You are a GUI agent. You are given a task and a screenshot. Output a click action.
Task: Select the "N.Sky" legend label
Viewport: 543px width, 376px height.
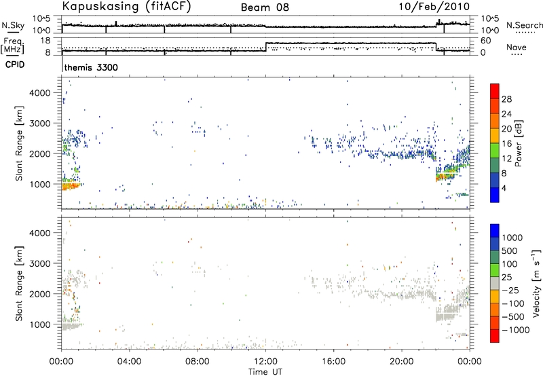(13, 25)
